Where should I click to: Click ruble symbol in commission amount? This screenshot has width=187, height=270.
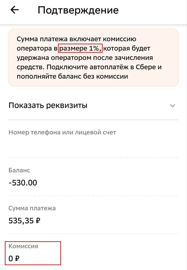tap(17, 259)
